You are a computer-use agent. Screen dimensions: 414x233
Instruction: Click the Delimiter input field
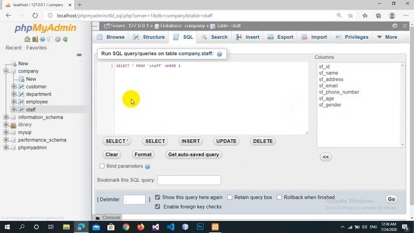coord(134,199)
